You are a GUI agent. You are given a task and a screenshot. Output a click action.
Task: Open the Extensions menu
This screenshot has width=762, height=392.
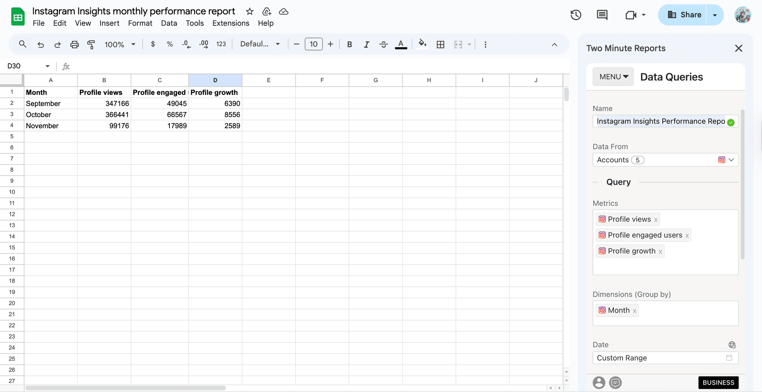231,23
